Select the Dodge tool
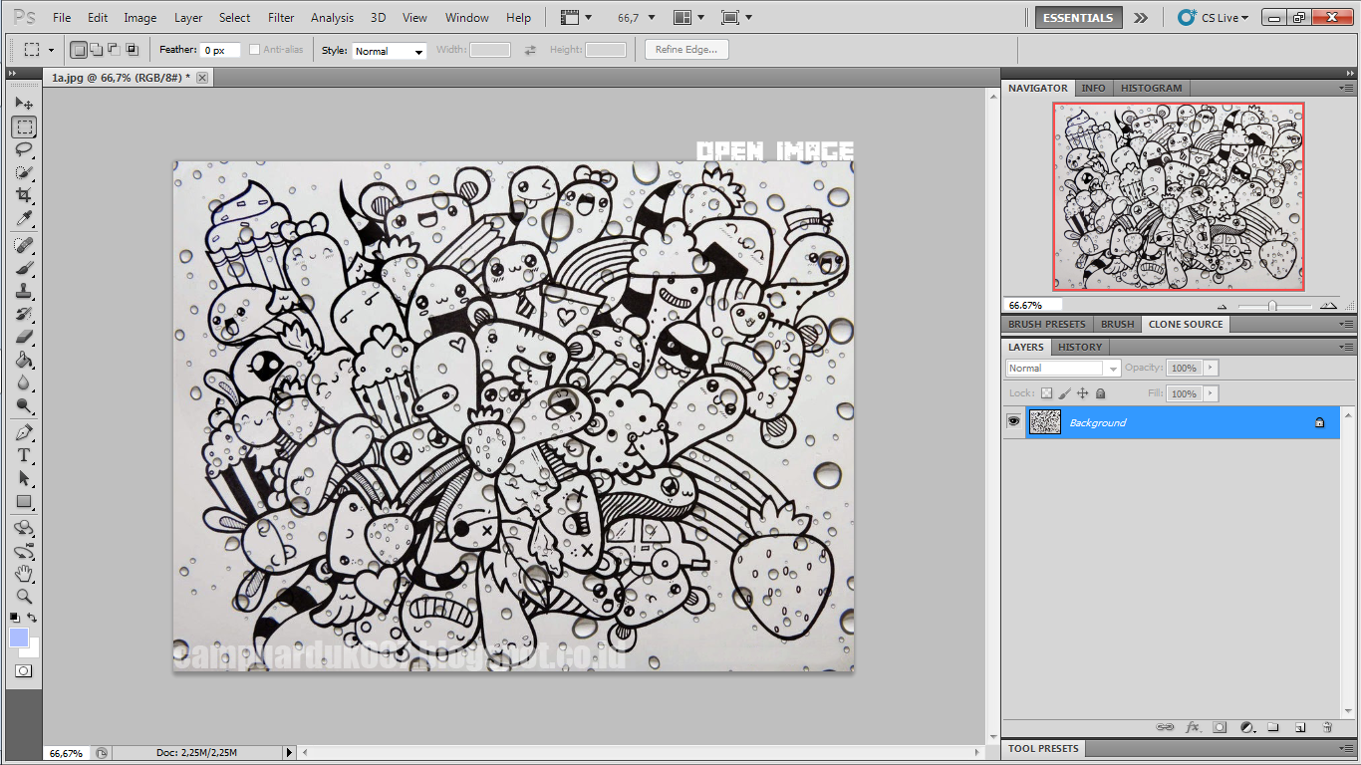The image size is (1361, 765). point(24,405)
